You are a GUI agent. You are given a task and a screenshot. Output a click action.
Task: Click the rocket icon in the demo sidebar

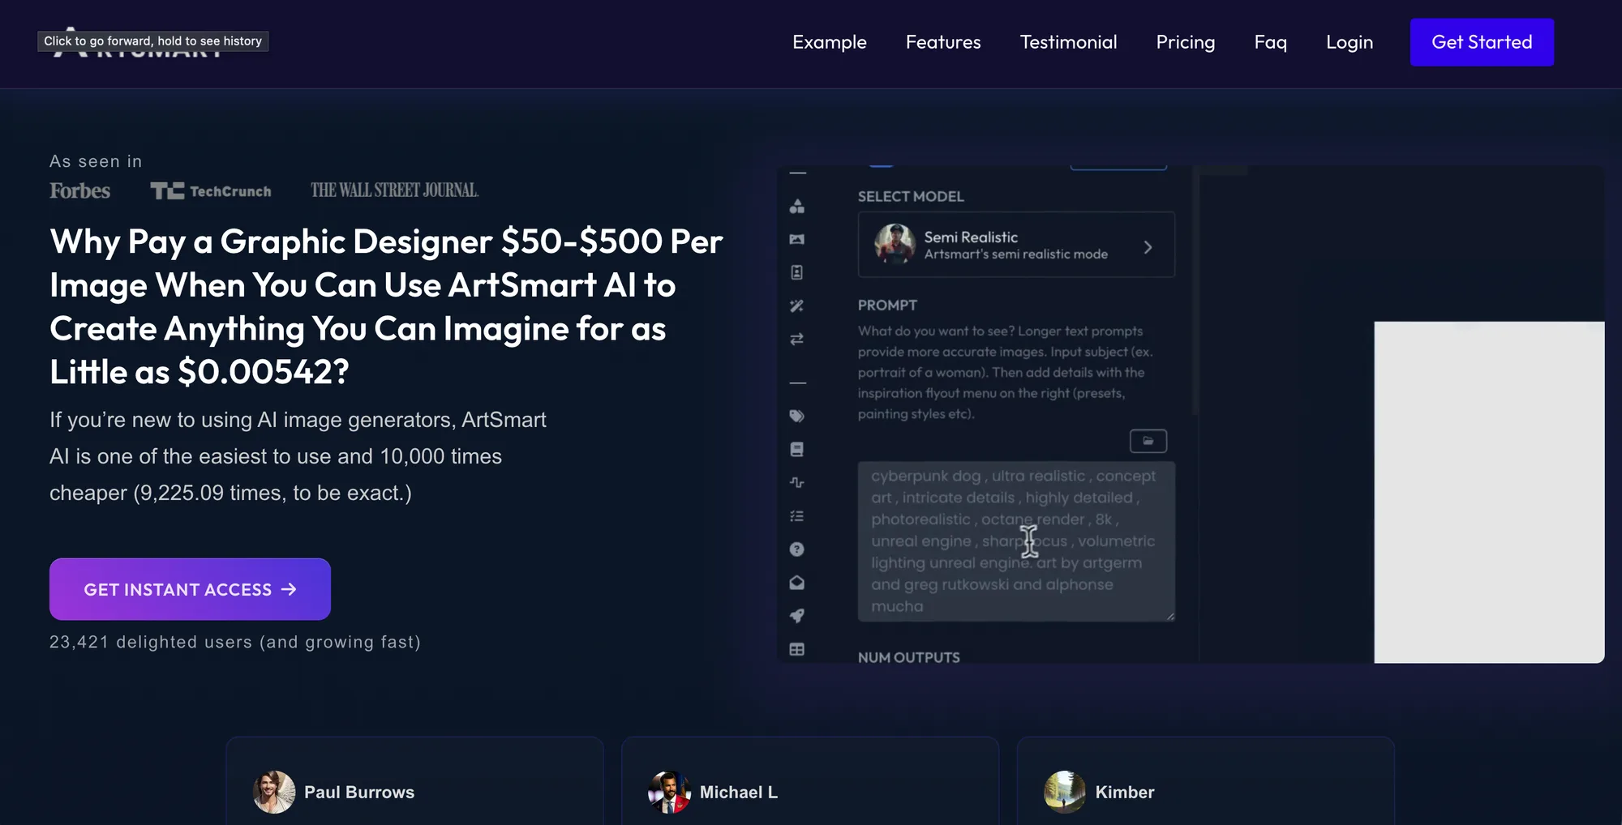pyautogui.click(x=797, y=616)
